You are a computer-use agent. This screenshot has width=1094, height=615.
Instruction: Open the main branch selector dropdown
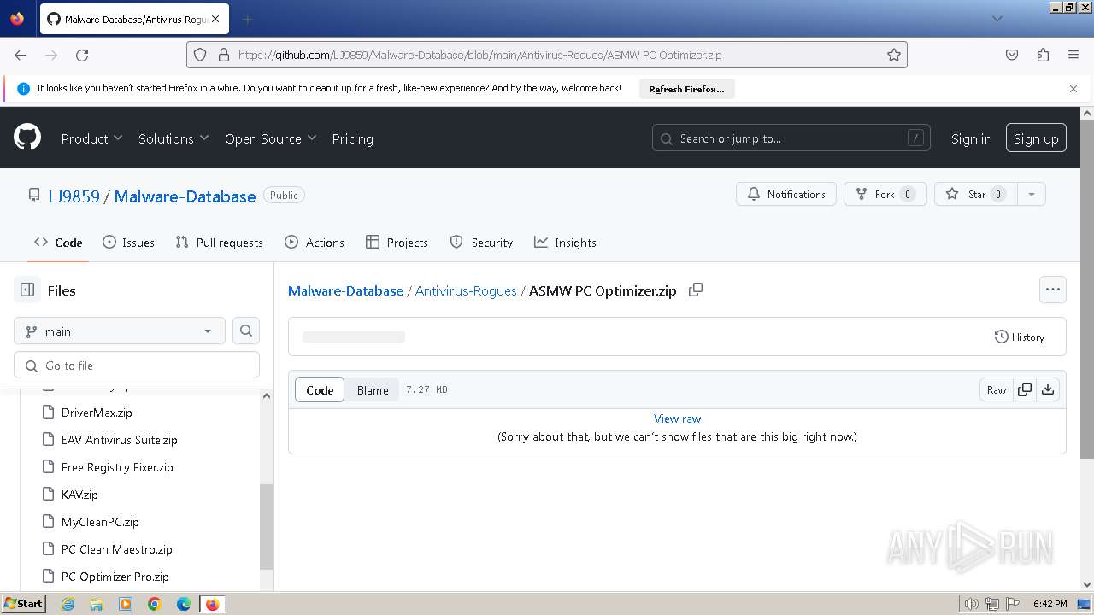tap(120, 331)
